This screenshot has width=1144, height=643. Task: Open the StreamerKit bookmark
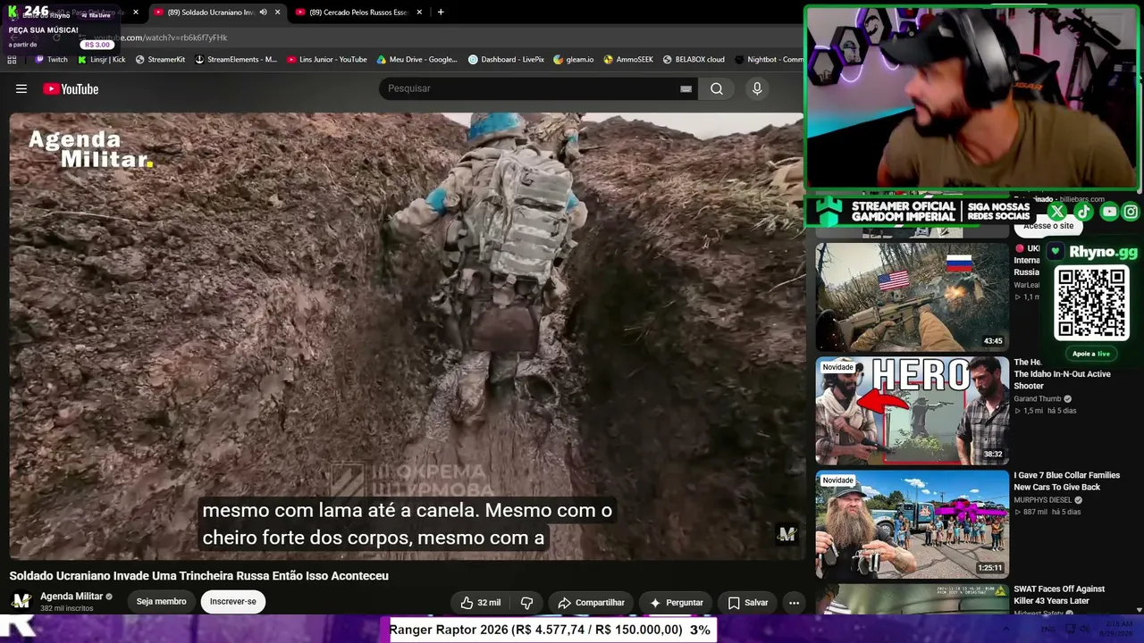click(160, 60)
